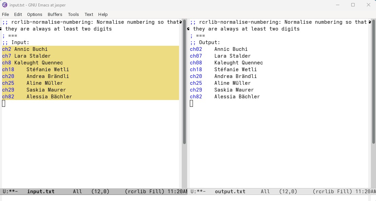Viewport: 376px width, 201px height.
Task: Open the Tools menu
Action: (x=73, y=14)
